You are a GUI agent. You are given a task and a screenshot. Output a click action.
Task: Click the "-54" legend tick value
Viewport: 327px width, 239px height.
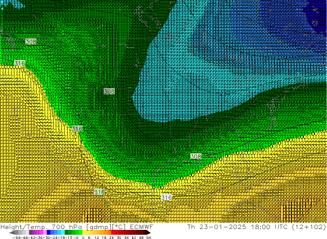pyautogui.click(x=16, y=238)
